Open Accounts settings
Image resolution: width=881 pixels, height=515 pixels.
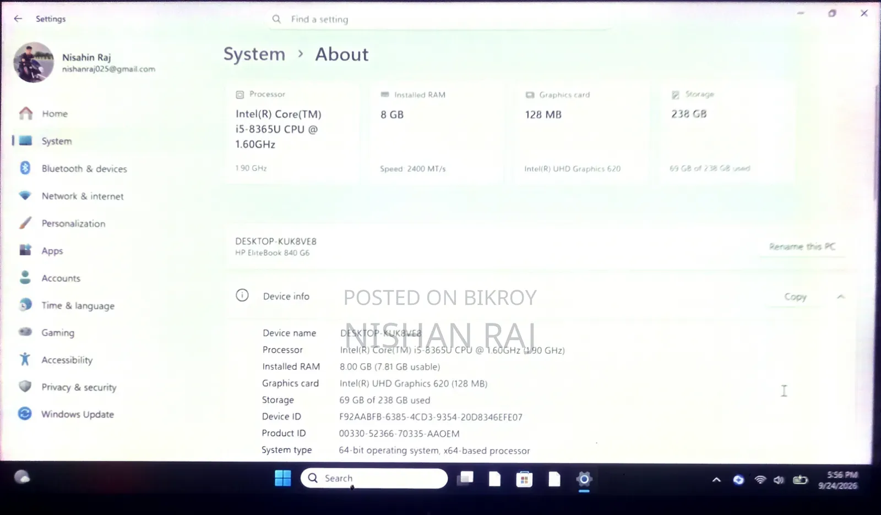pyautogui.click(x=61, y=278)
